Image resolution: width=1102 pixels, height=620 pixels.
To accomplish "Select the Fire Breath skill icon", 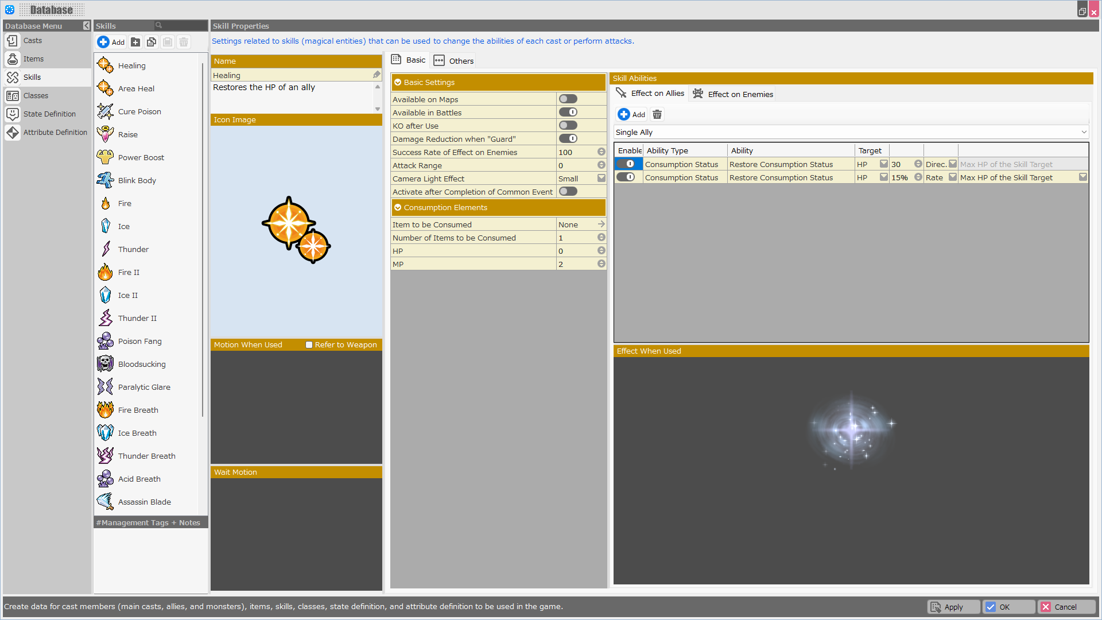I will tap(106, 410).
